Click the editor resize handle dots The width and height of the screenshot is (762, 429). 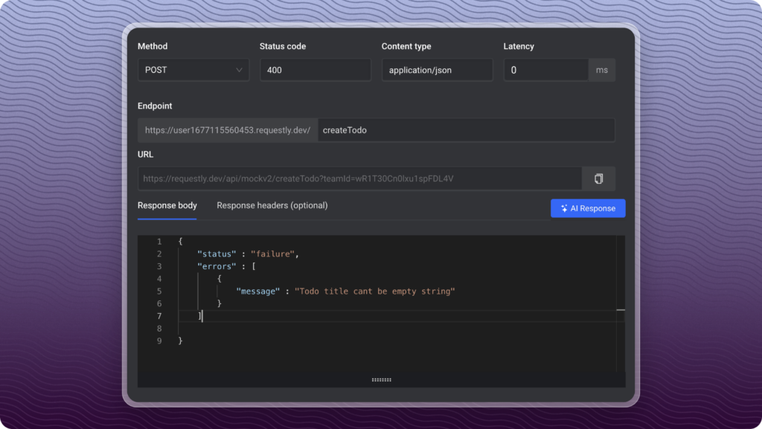click(382, 379)
